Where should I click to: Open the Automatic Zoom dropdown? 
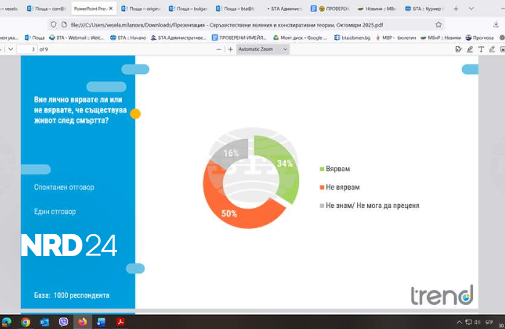pos(262,49)
